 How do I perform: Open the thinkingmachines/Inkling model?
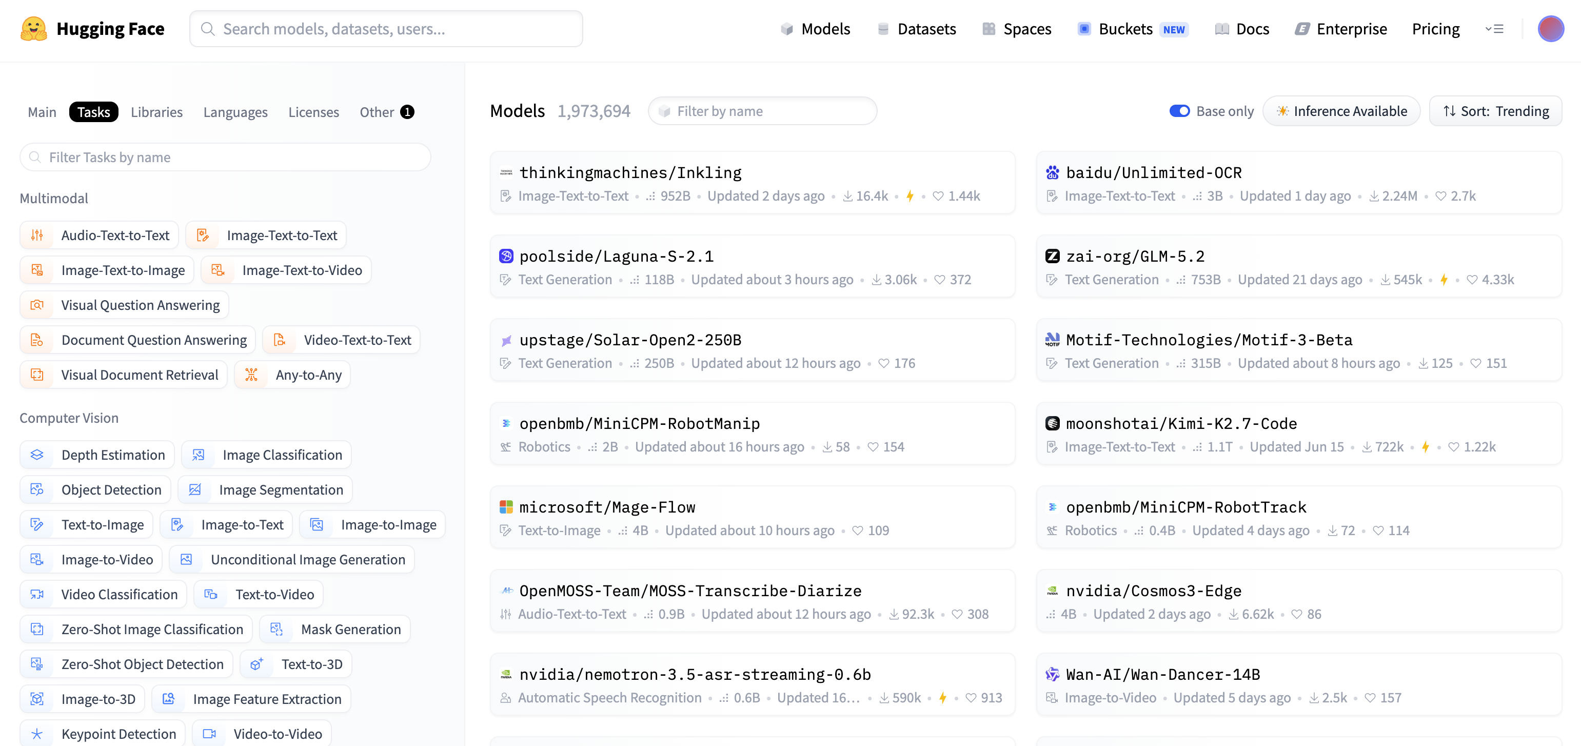point(753,183)
